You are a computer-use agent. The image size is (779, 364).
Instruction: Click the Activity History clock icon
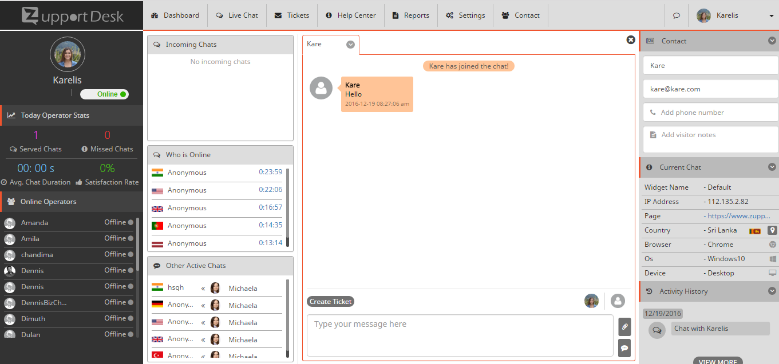[649, 291]
